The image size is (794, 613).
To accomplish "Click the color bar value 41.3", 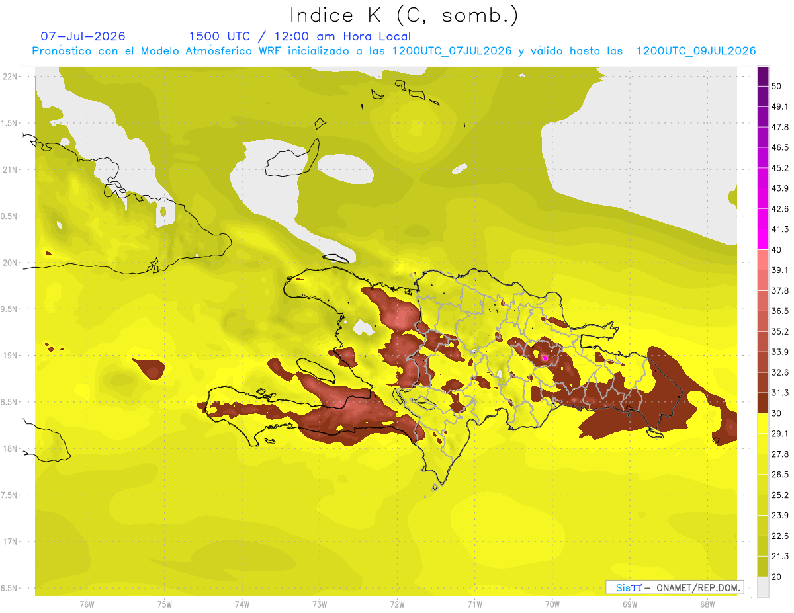I will (780, 229).
